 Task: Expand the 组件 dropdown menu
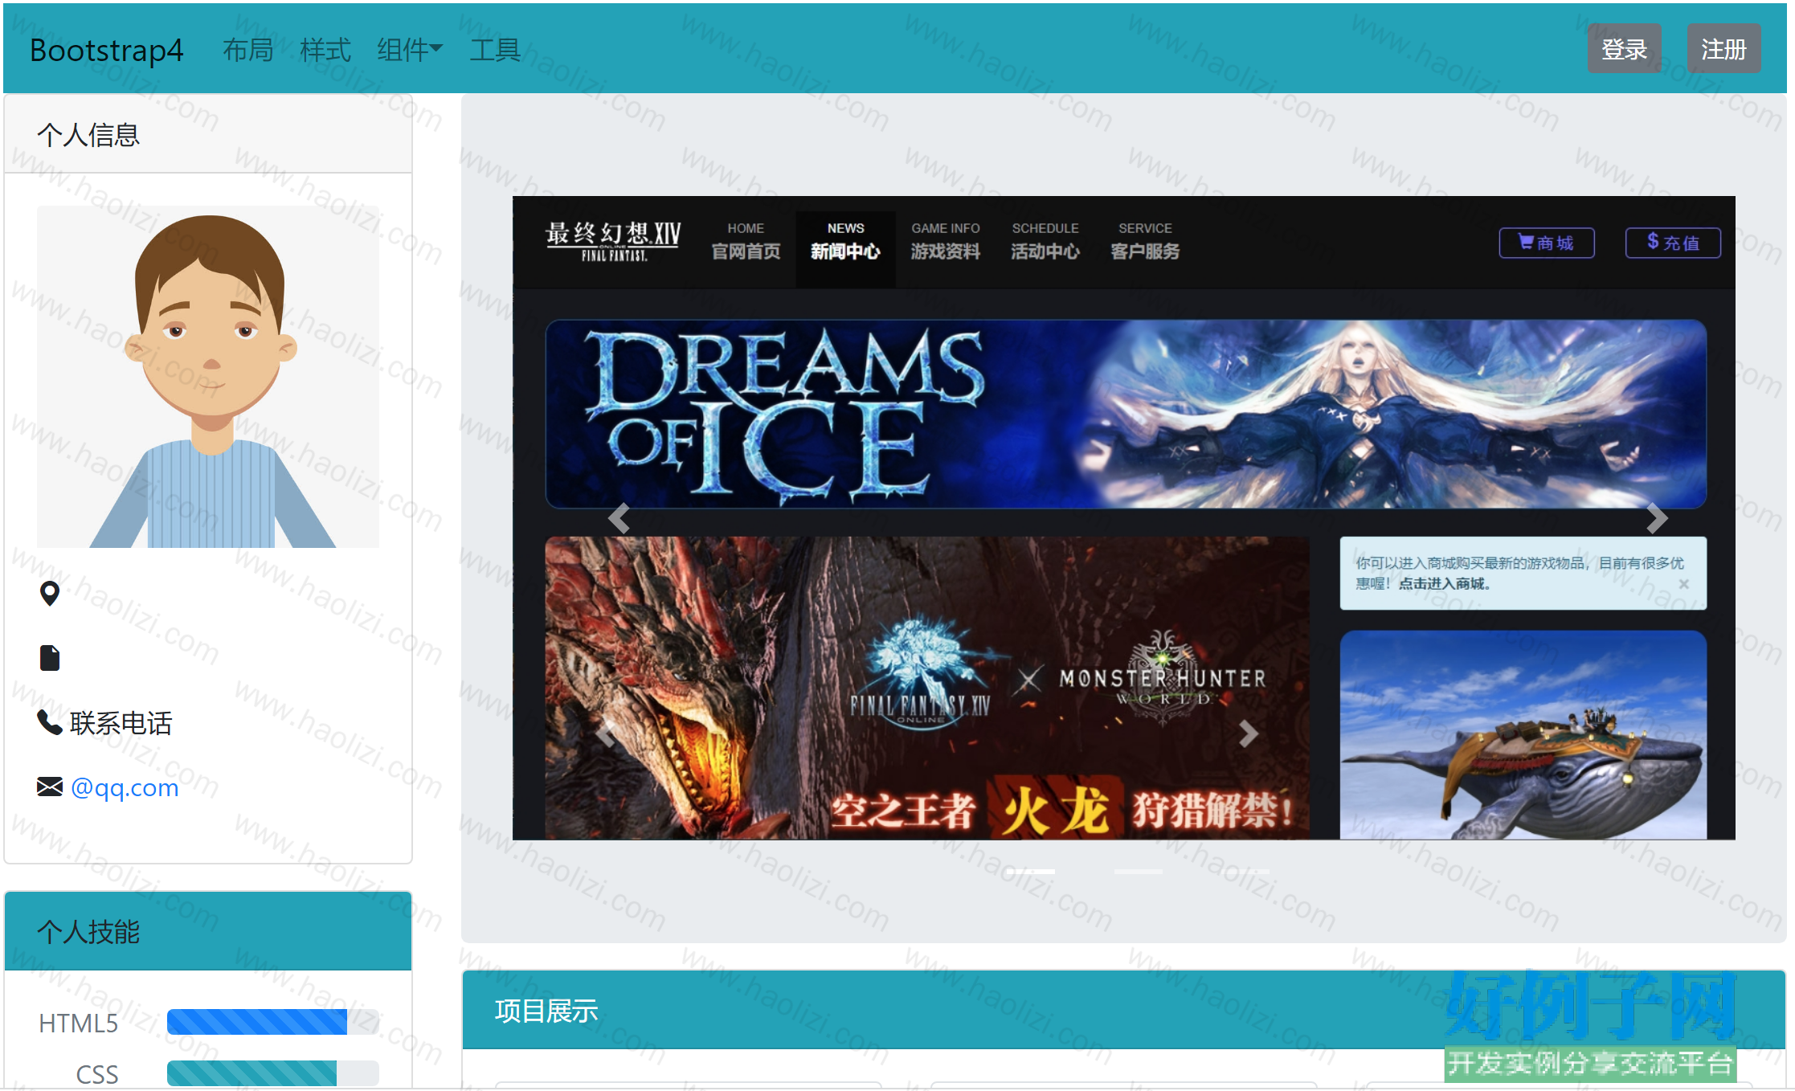(x=410, y=50)
